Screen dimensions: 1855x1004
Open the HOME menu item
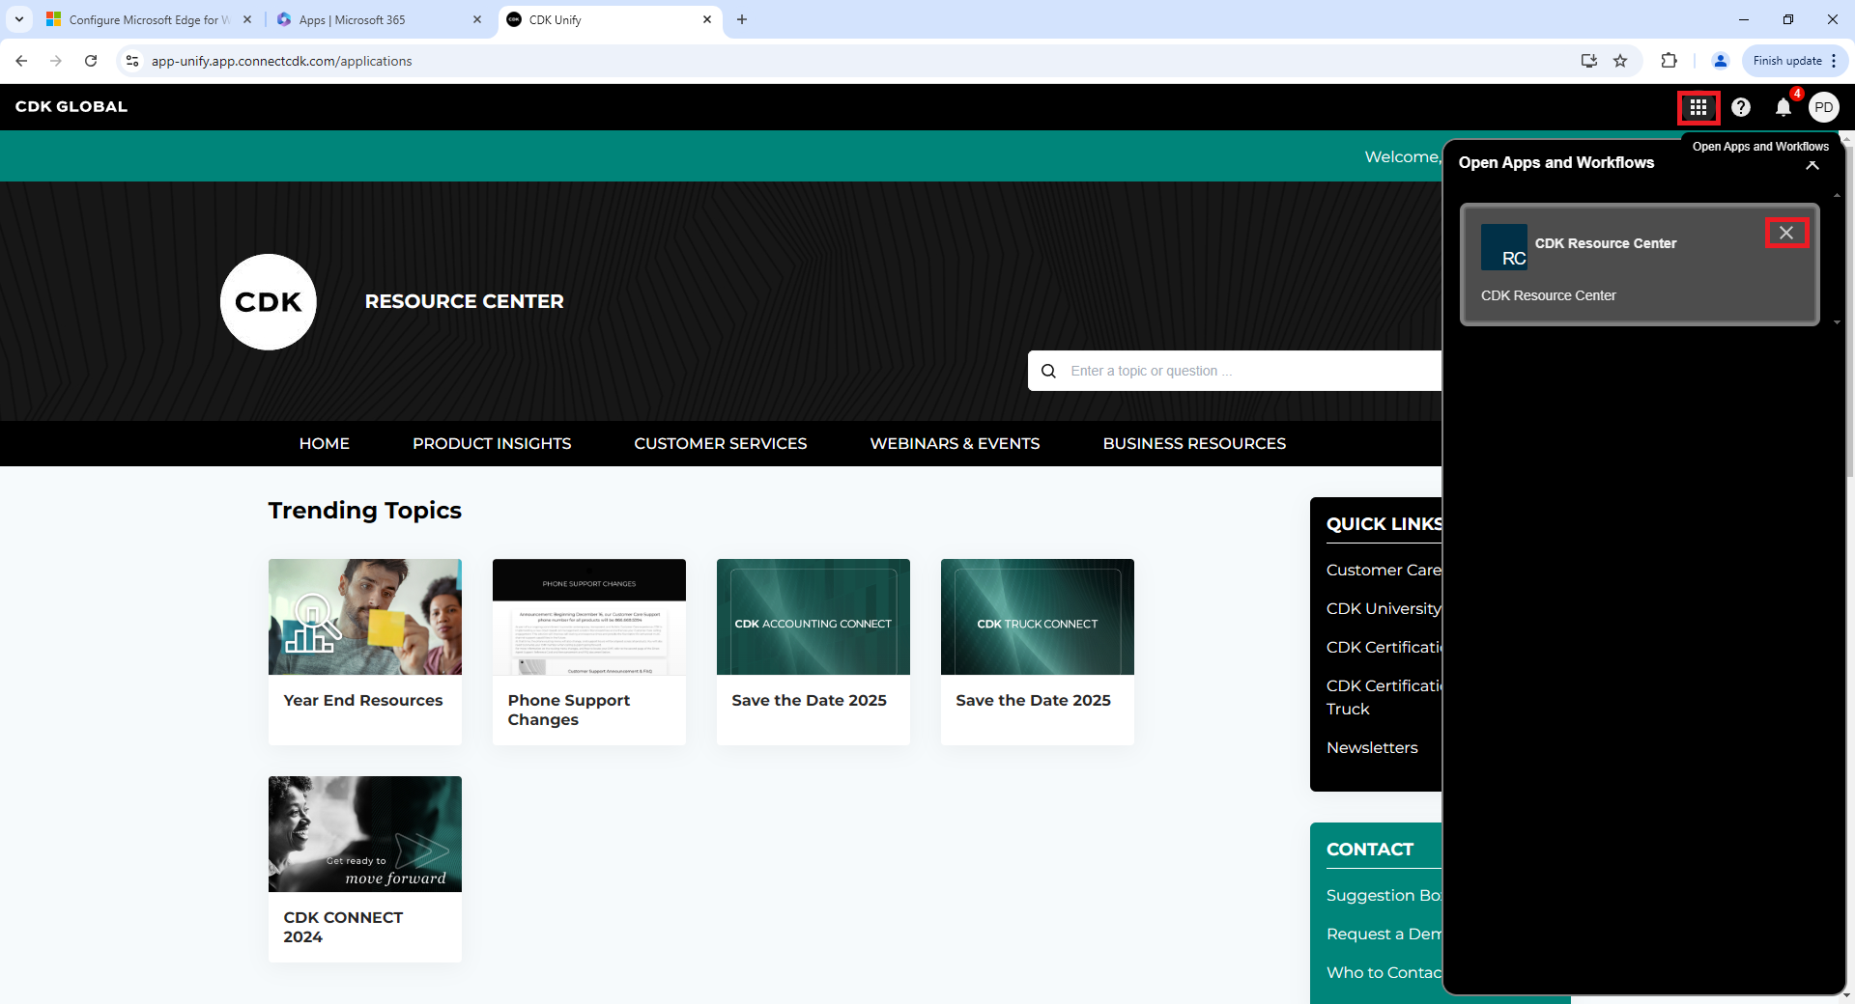(325, 443)
